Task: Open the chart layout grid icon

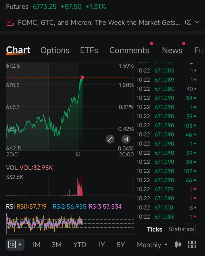Action: coord(192,245)
